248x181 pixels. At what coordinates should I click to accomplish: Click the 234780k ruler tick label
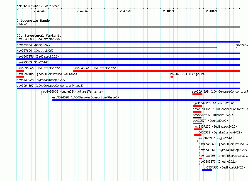(82, 11)
